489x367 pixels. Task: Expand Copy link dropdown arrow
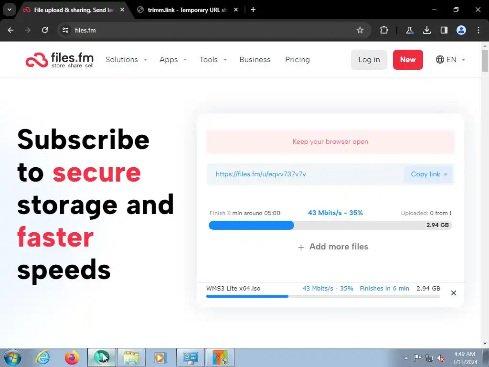click(446, 174)
